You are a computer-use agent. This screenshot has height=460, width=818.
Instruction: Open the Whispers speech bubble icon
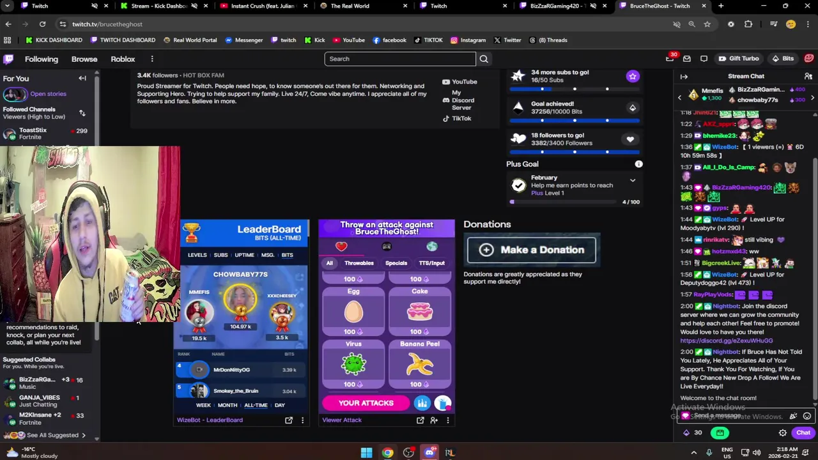pyautogui.click(x=704, y=59)
